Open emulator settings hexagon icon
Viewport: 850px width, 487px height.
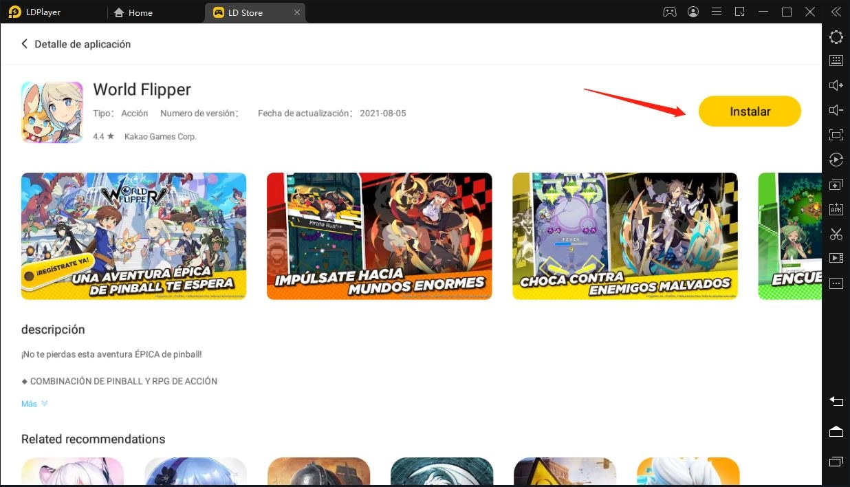click(836, 37)
